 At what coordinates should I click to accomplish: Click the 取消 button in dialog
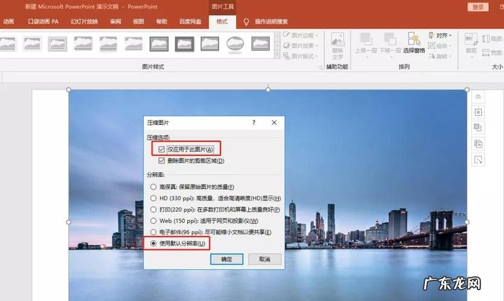264,259
